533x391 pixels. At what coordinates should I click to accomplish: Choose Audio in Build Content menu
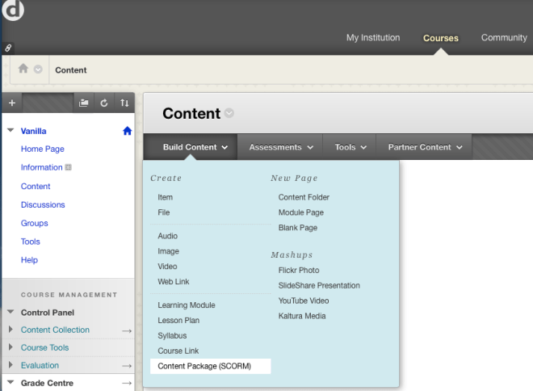pos(168,236)
